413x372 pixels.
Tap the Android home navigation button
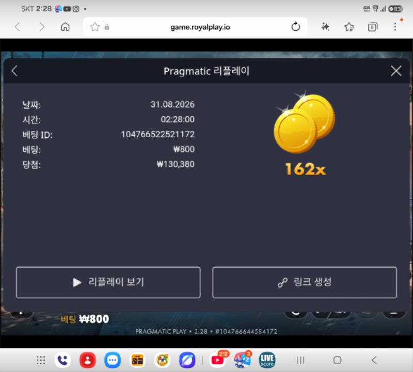(x=338, y=360)
